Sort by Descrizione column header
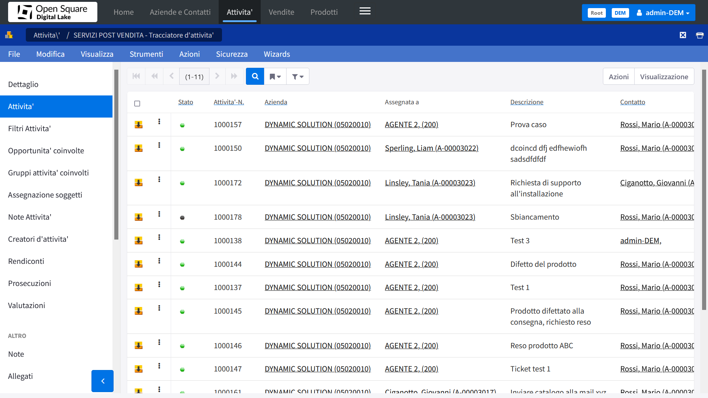Screen dimensions: 708x398 527,102
